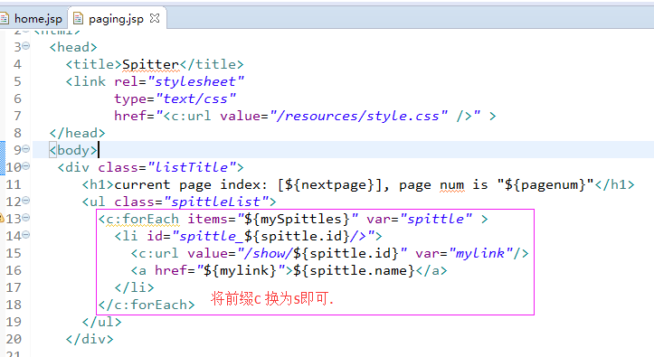
Task: Click the warning marker on line 13
Action: pos(2,218)
